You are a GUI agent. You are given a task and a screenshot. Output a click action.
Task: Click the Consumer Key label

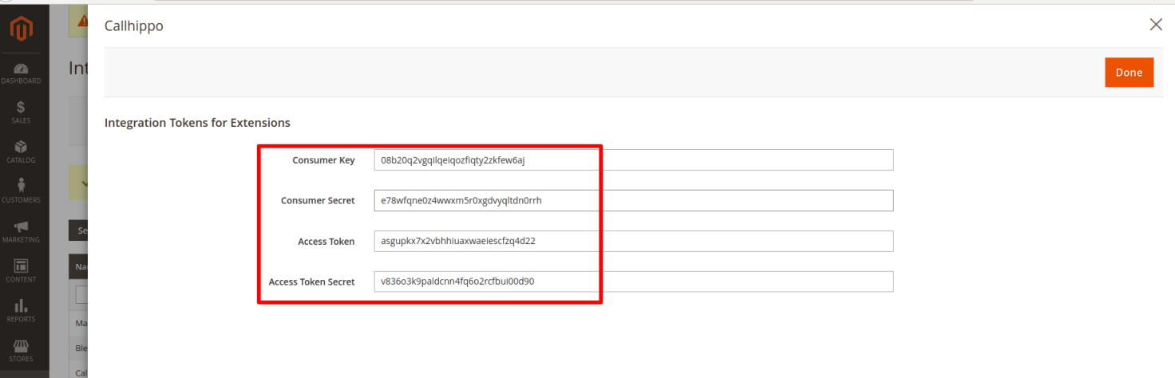[324, 160]
